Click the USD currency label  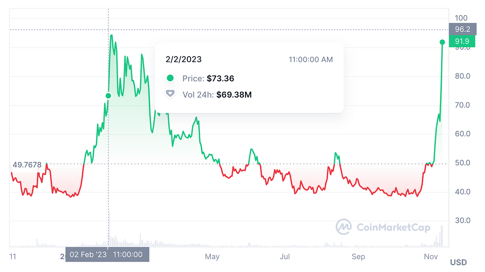(x=458, y=262)
